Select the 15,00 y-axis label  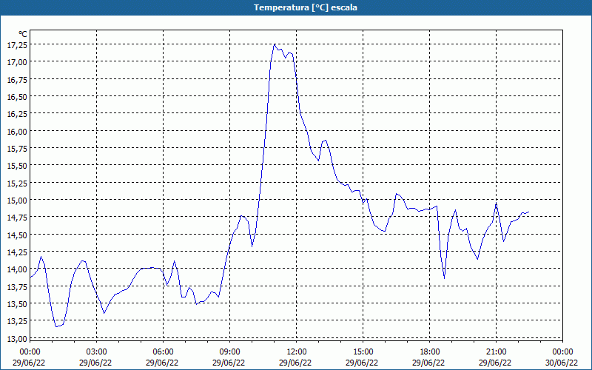pos(17,200)
